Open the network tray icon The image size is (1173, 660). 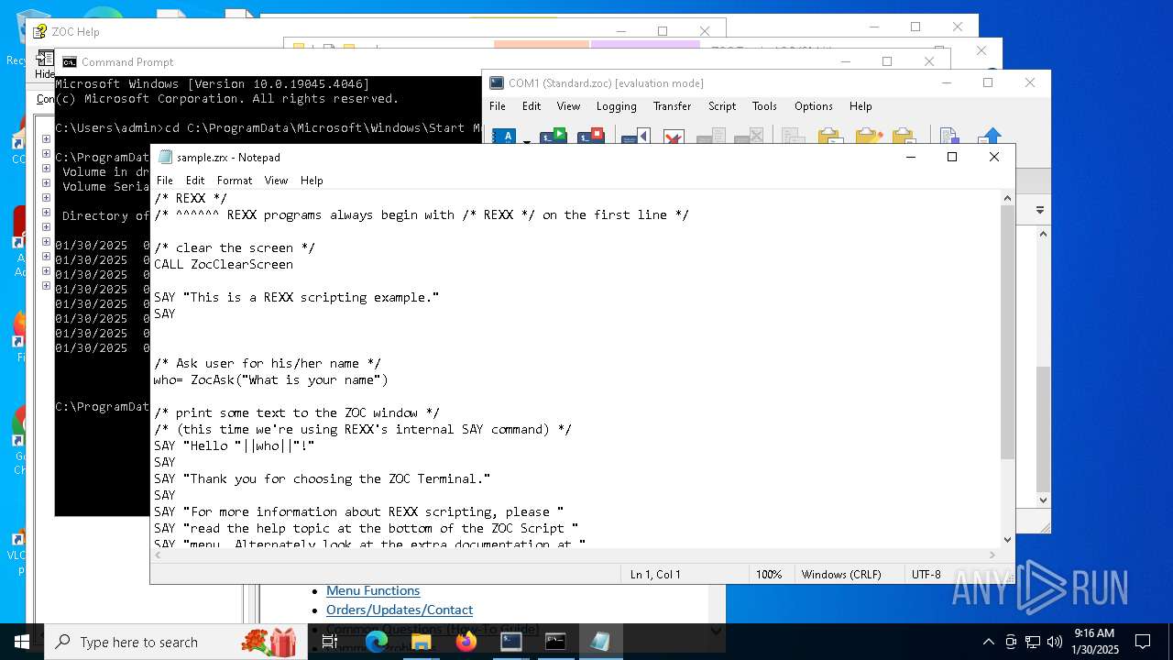pos(1033,642)
